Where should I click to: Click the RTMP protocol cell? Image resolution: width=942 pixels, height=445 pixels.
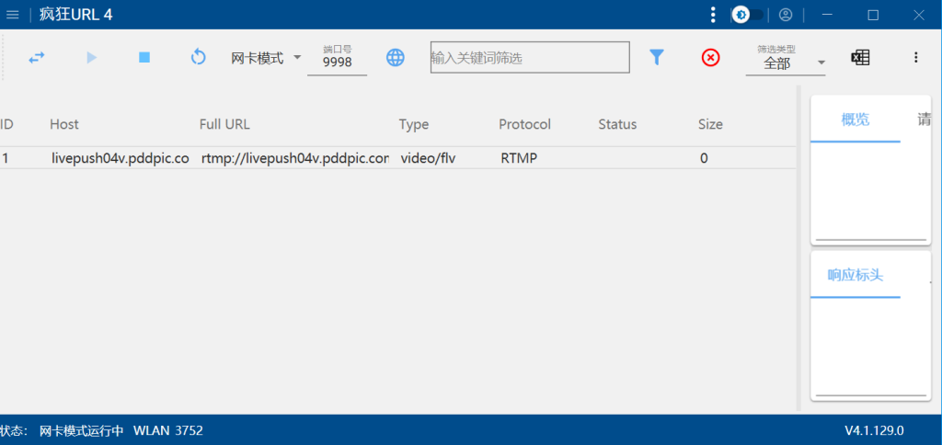coord(519,158)
